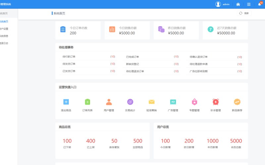Click the 50 value above 库存紧张
Viewport: 265px width, 165px height.
coord(114,141)
